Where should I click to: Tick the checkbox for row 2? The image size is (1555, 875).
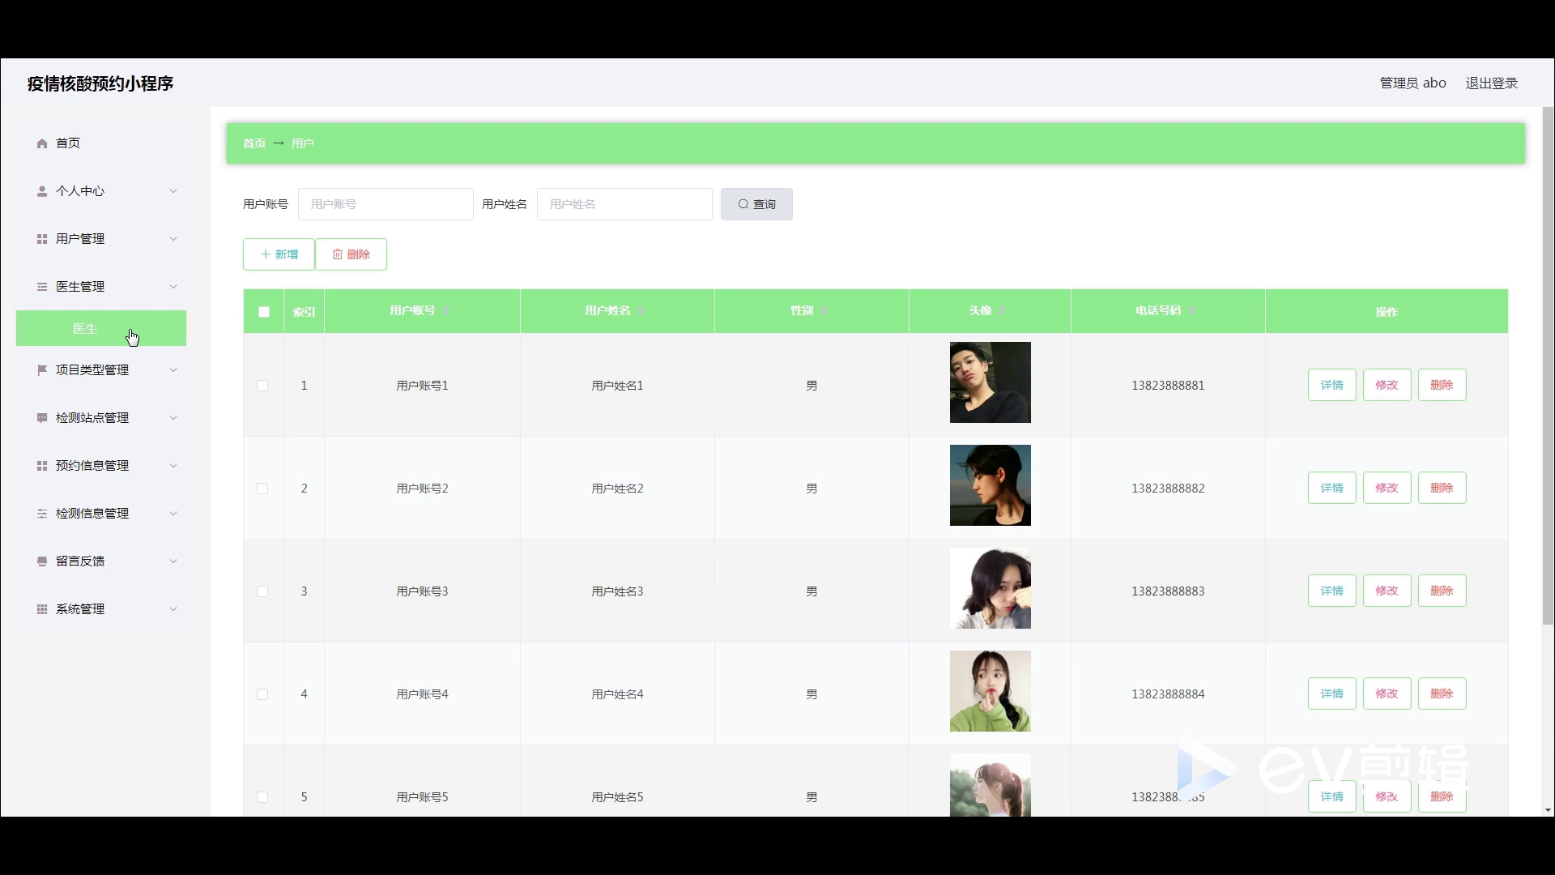[262, 489]
